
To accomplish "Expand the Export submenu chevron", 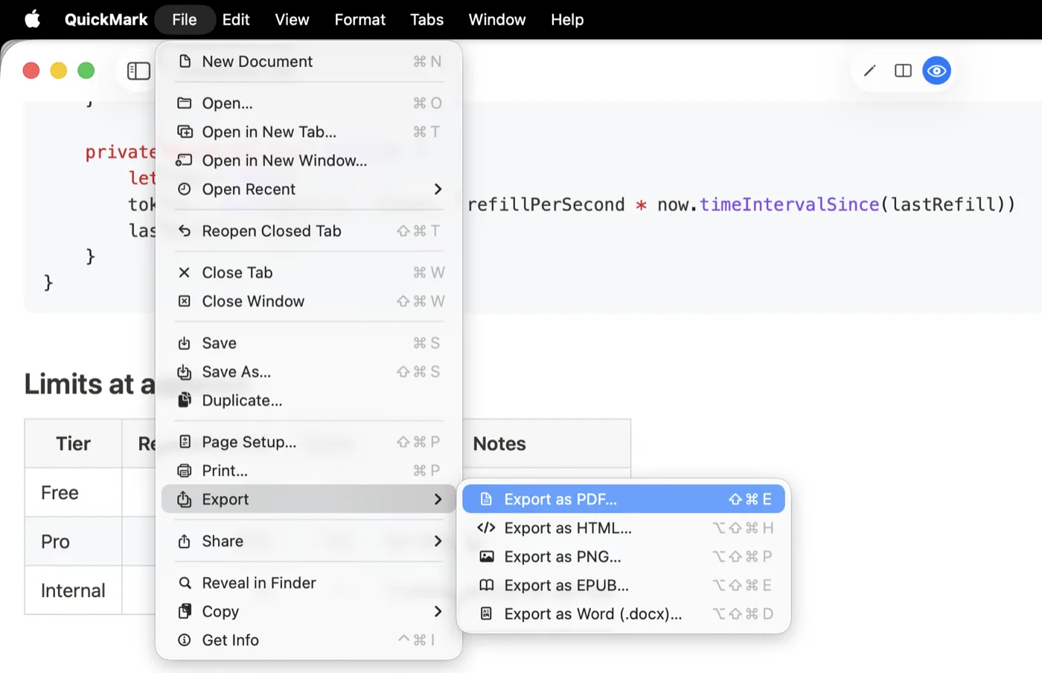I will 438,499.
